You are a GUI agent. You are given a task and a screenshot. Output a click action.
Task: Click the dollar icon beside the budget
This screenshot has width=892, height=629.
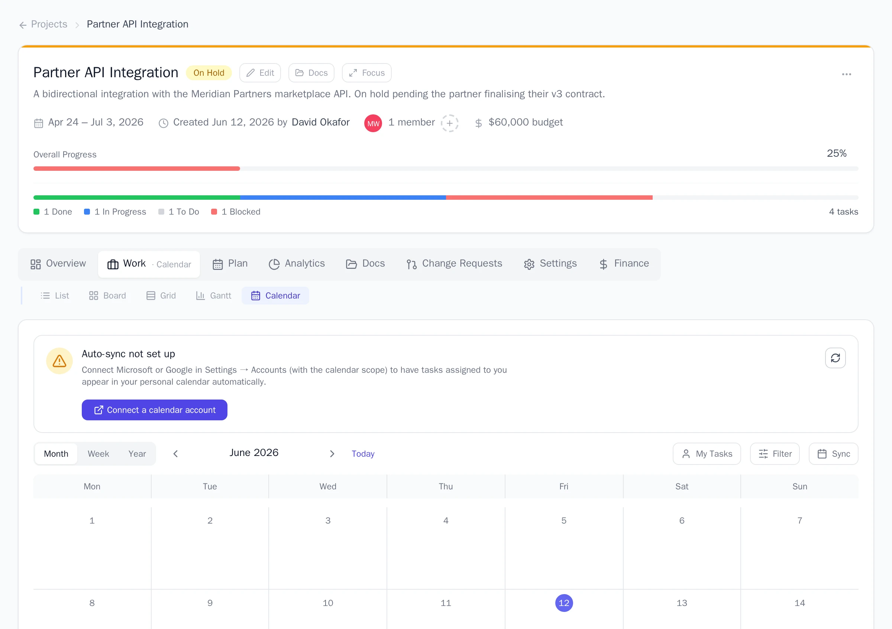[x=478, y=123]
